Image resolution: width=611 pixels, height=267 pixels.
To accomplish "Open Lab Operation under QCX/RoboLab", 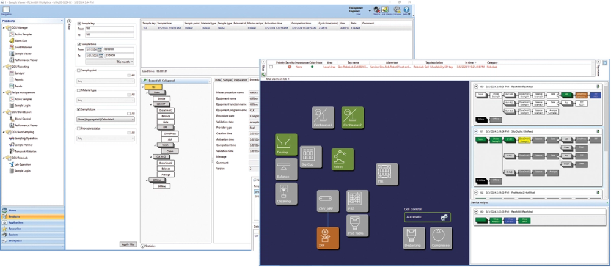I will coord(24,164).
